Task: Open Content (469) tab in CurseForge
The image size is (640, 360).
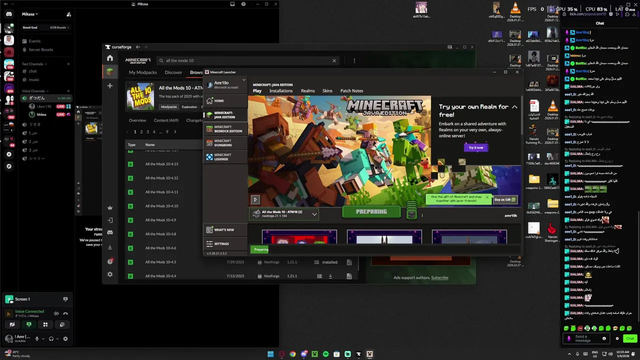Action: click(166, 120)
